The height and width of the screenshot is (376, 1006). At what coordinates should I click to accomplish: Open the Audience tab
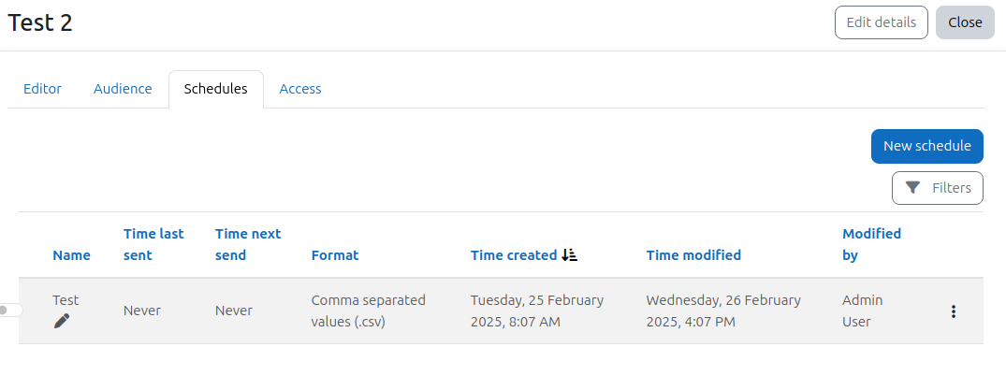tap(123, 89)
